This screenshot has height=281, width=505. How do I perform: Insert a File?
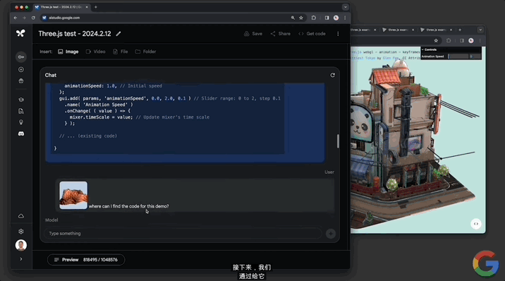[x=121, y=52]
